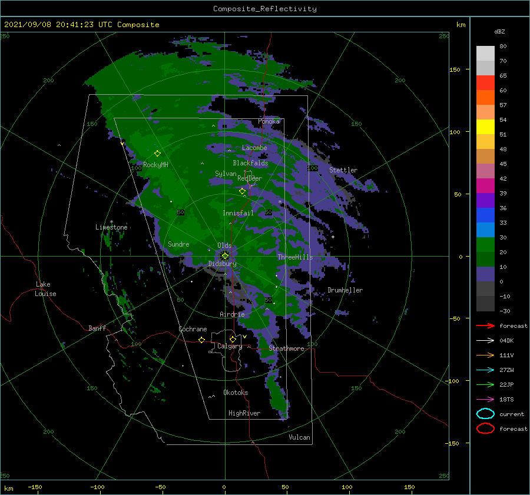This screenshot has height=495, width=530.
Task: Click yellow diamond marker above RockyMH
Action: [157, 154]
